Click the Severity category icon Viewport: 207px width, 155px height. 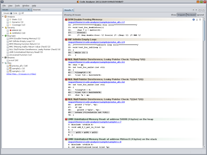click(5, 27)
